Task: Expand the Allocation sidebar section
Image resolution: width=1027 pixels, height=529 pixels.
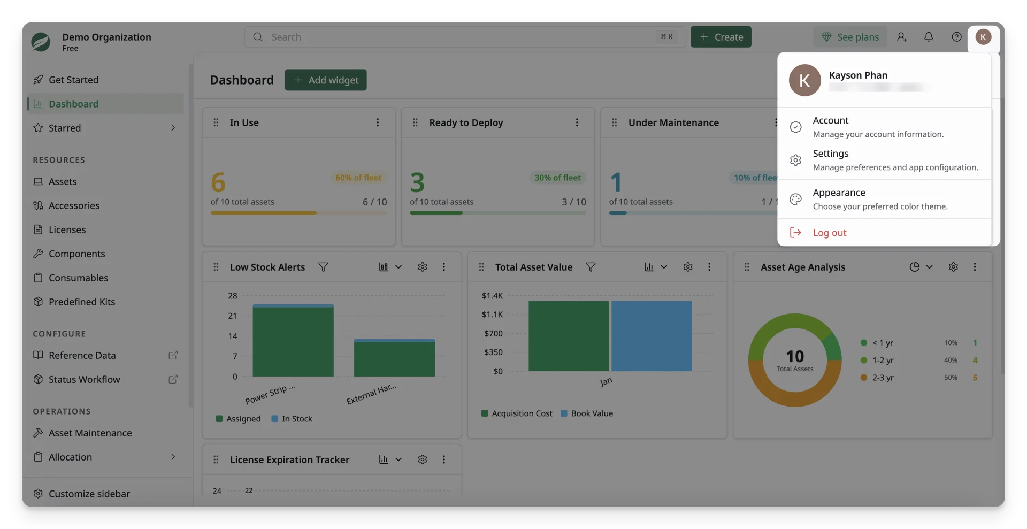Action: click(173, 457)
